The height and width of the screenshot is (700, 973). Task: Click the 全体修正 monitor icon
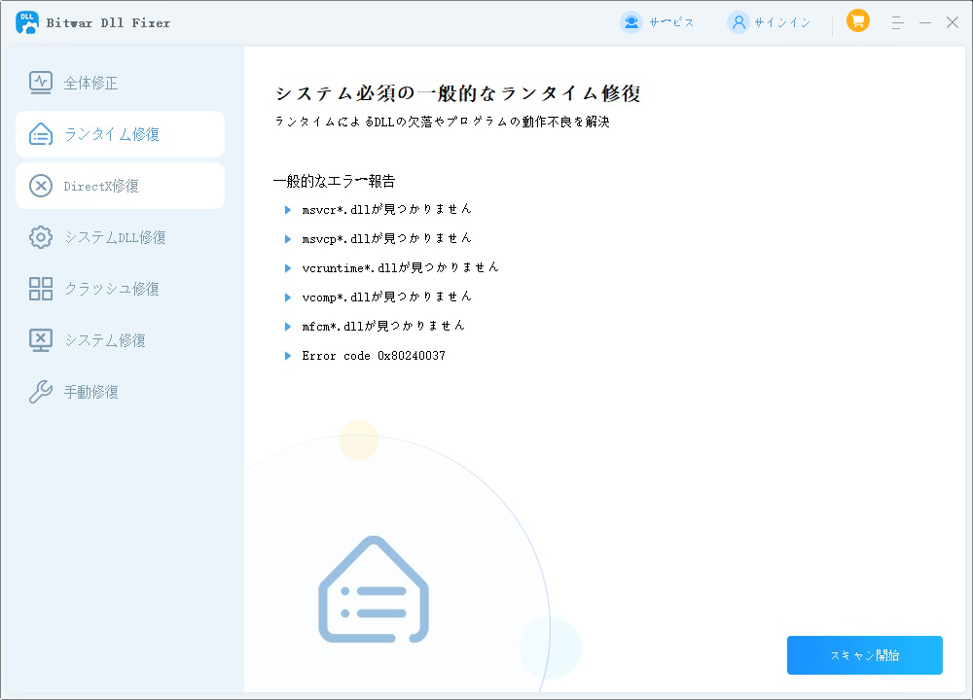tap(41, 83)
